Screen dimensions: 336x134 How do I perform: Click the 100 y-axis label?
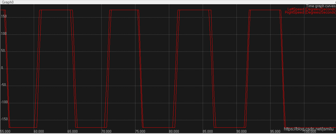tap(3, 33)
